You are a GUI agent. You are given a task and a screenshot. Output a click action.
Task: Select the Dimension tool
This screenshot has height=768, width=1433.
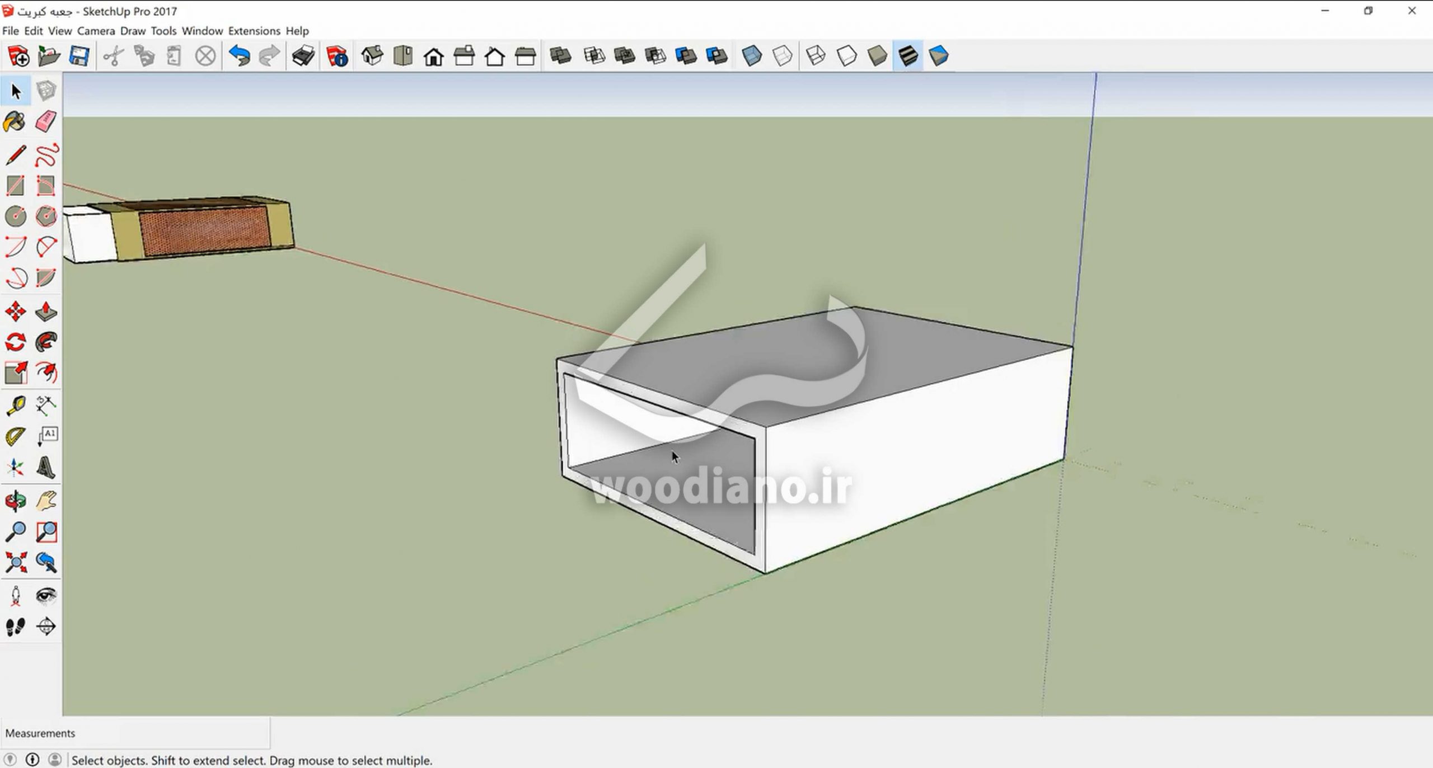pyautogui.click(x=46, y=406)
